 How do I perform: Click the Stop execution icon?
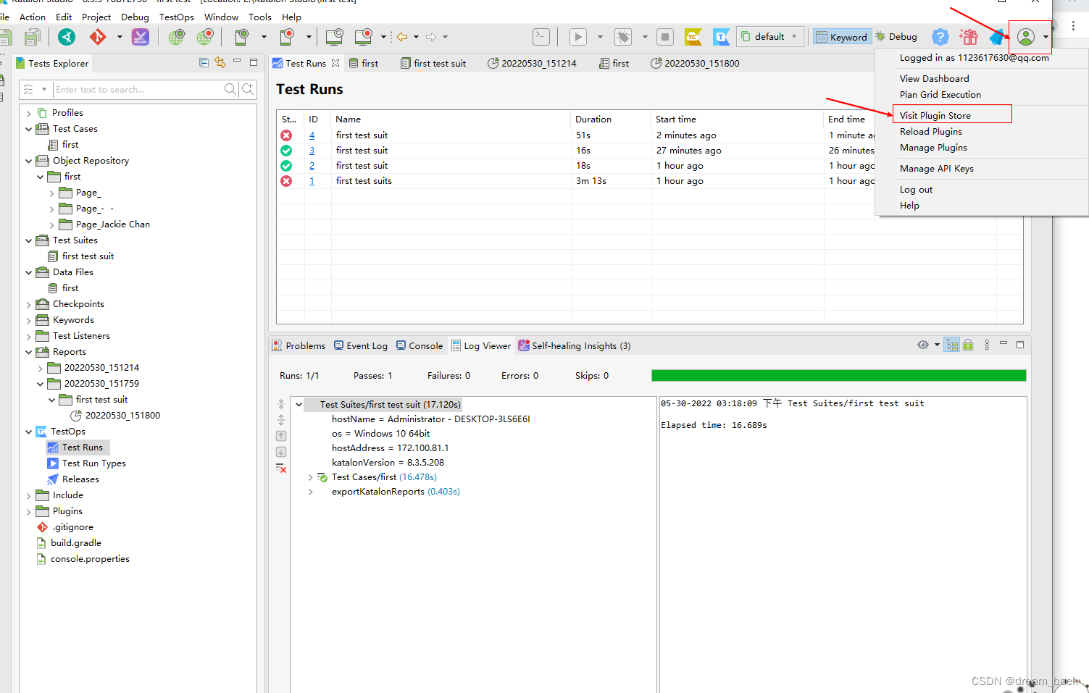pyautogui.click(x=665, y=37)
